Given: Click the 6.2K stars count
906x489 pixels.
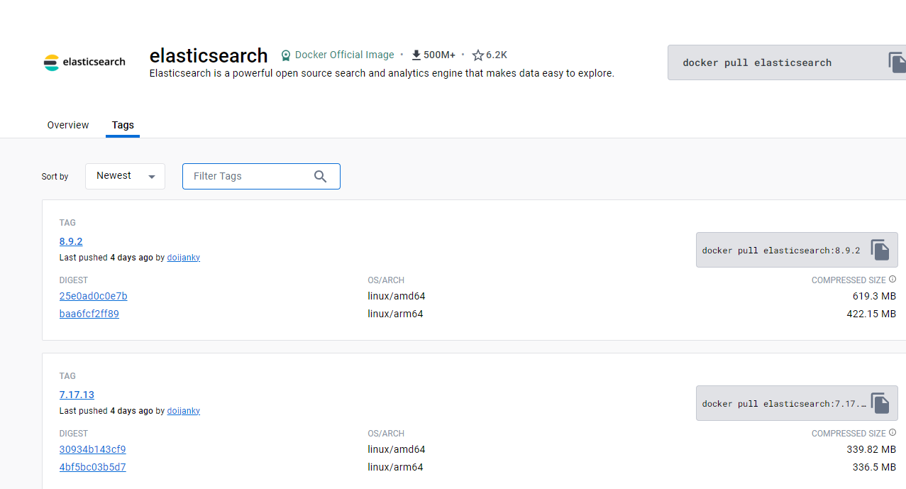Looking at the screenshot, I should (x=497, y=55).
